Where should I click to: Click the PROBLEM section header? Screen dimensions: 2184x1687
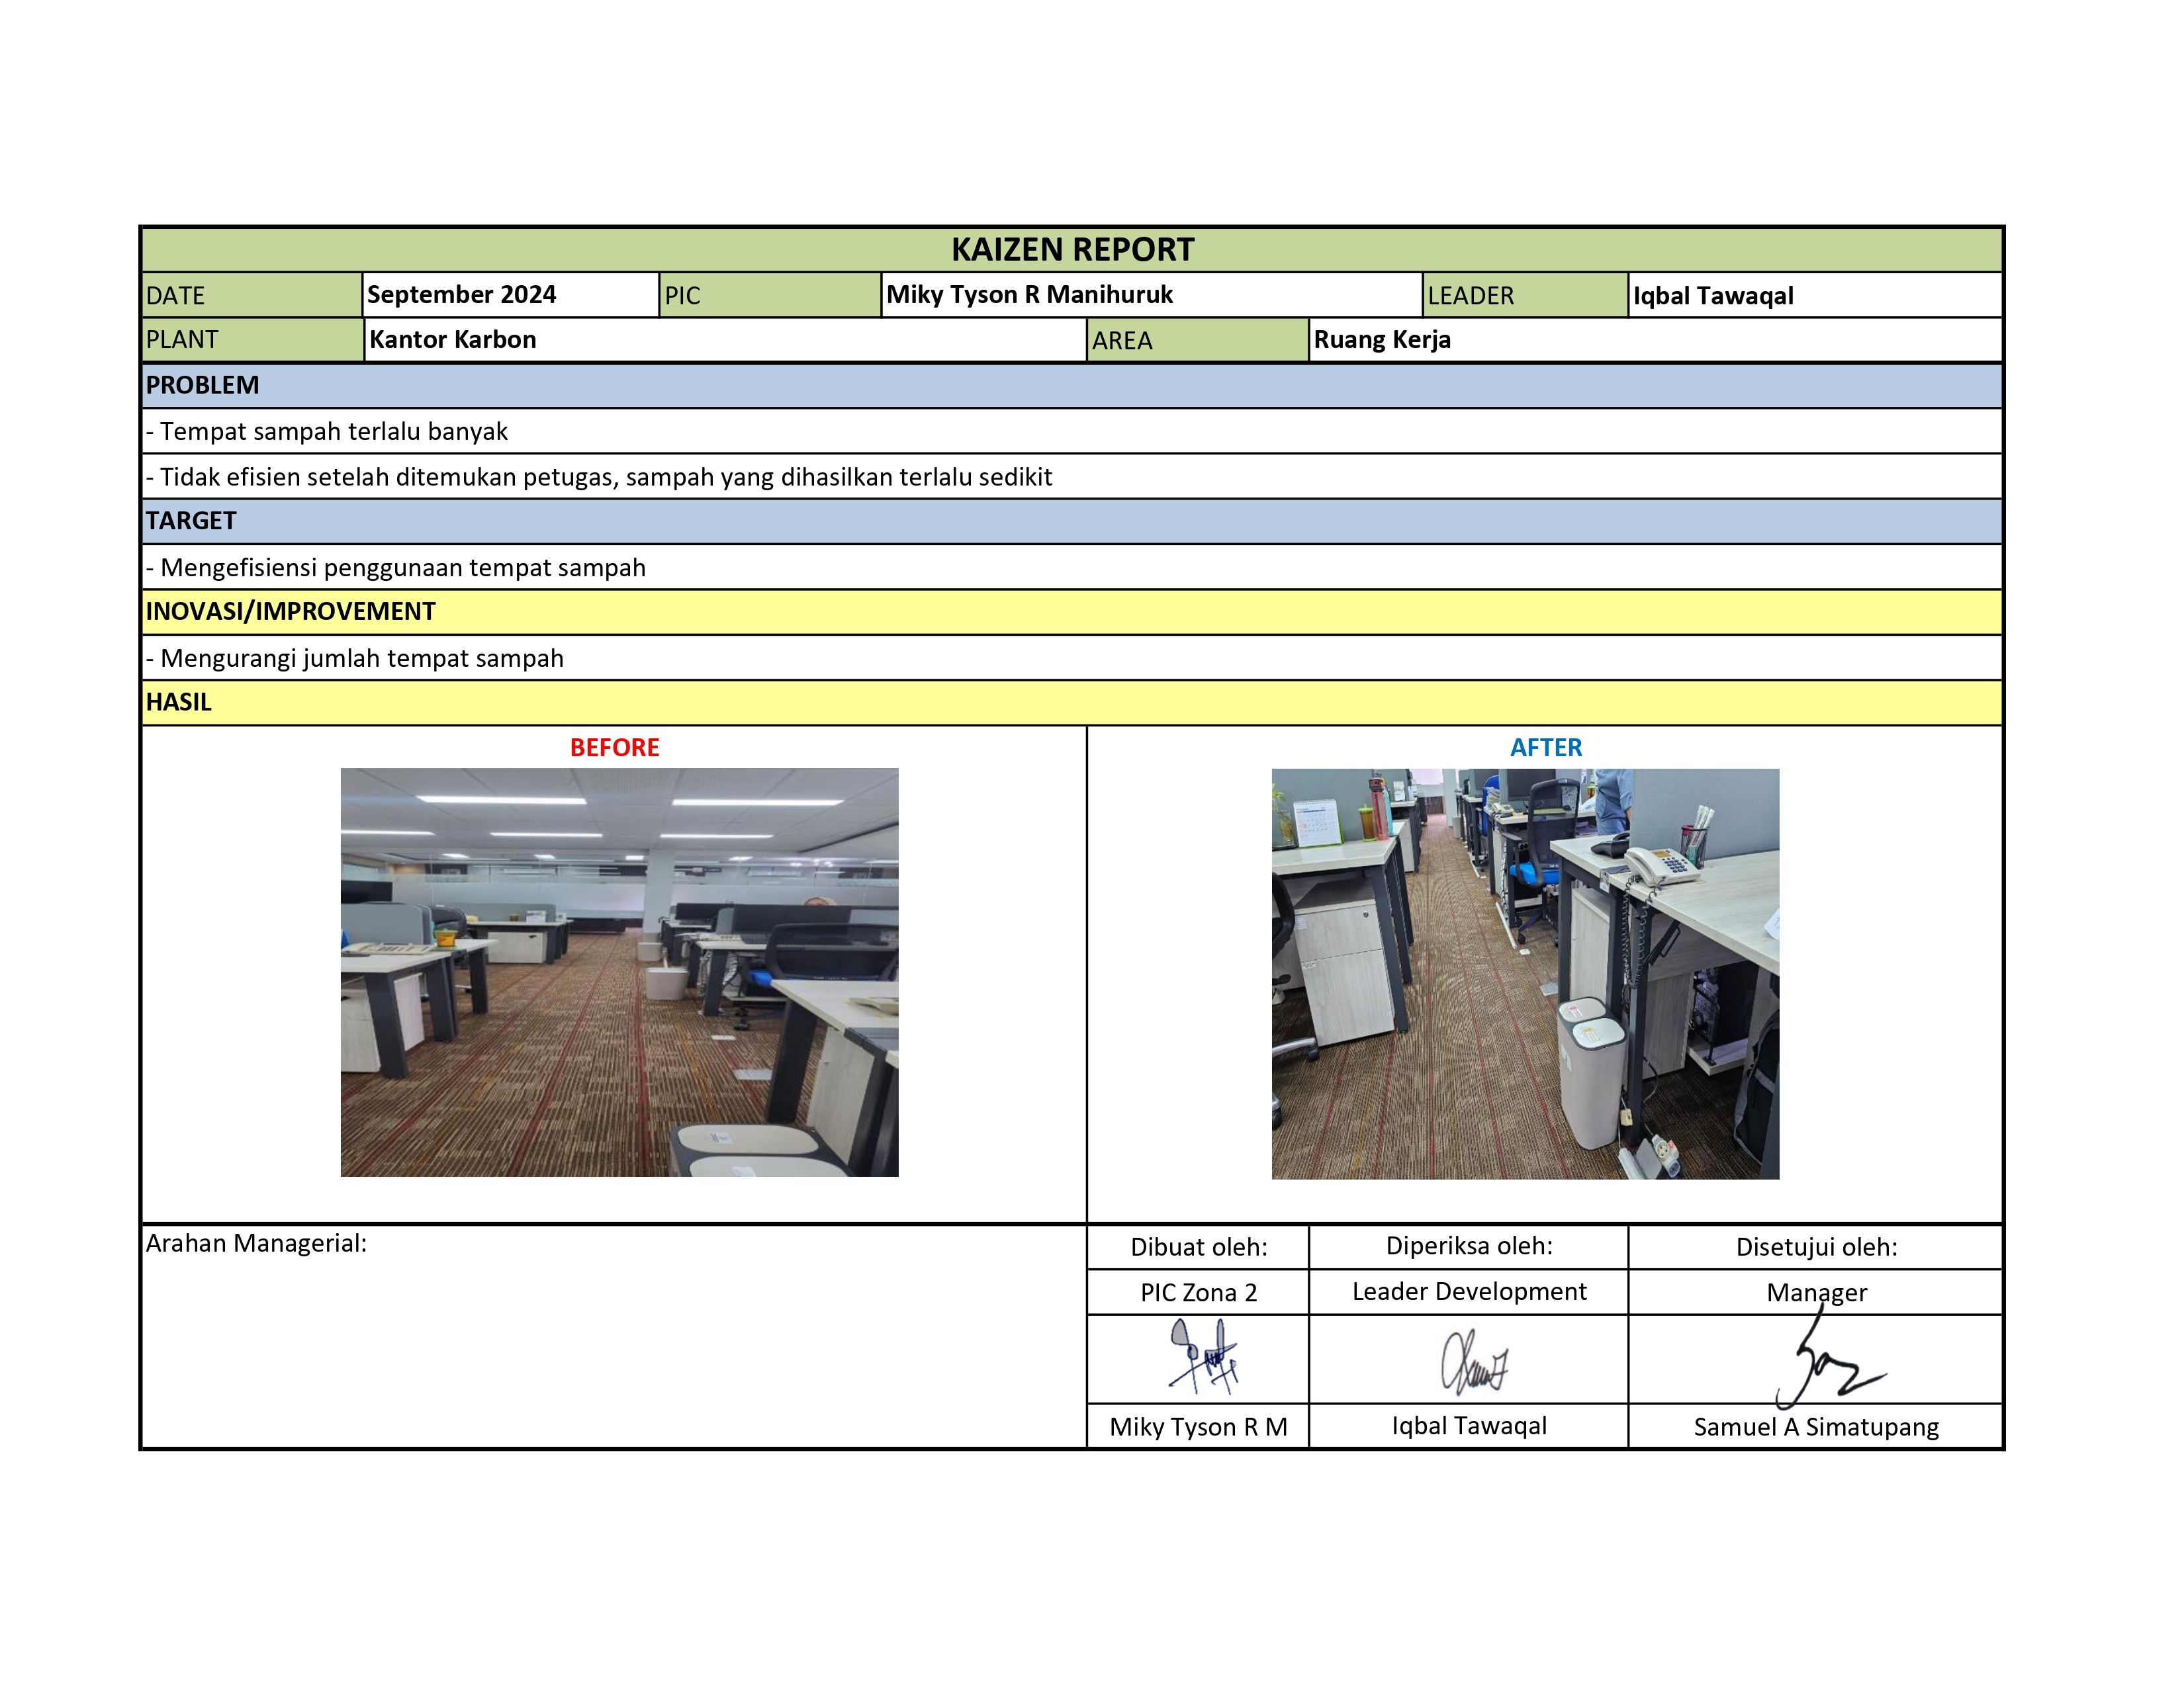(x=202, y=385)
